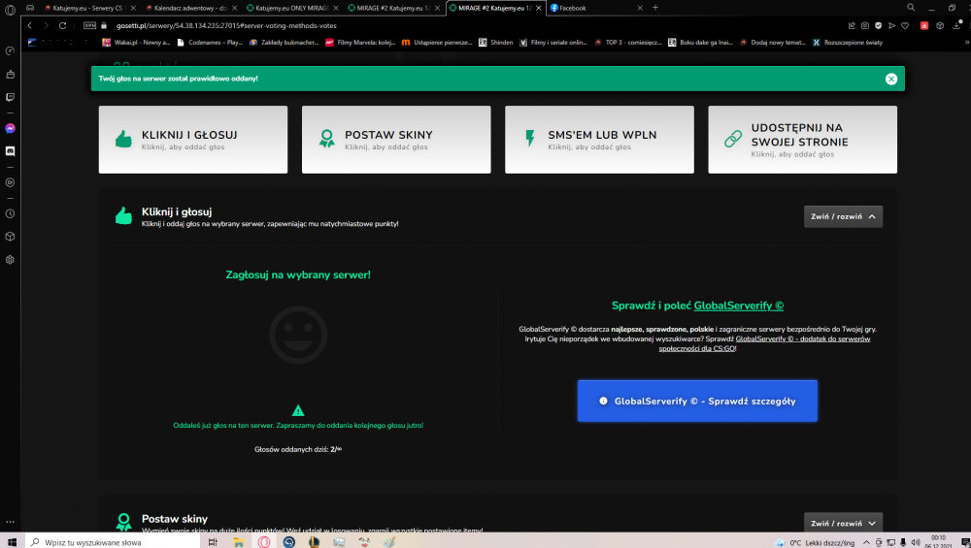Open the Rozszczepione światy bookmark
Screen dimensions: 971x548
(x=848, y=42)
